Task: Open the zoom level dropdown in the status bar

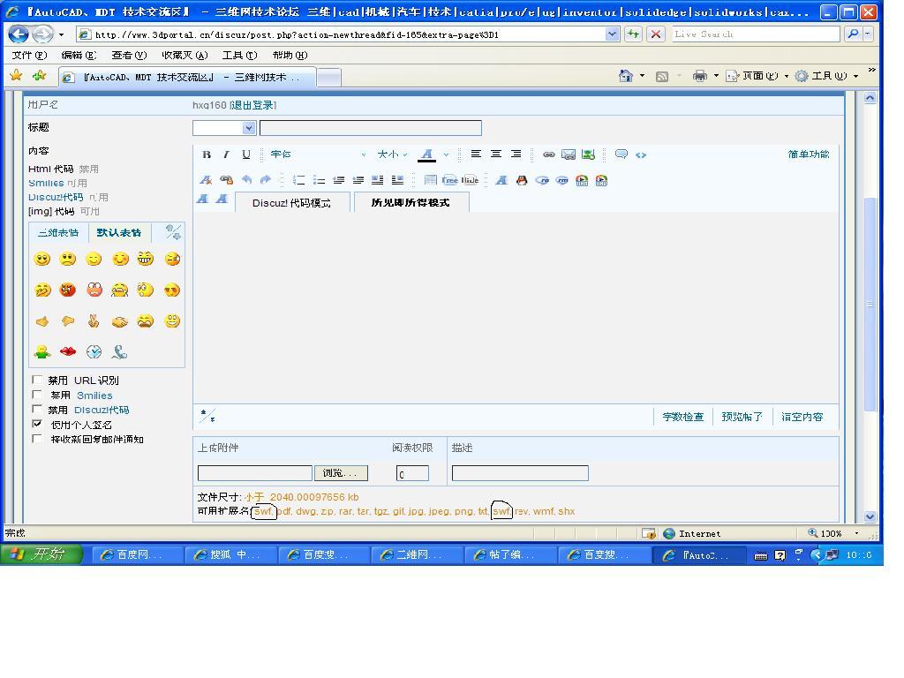Action: pyautogui.click(x=856, y=533)
